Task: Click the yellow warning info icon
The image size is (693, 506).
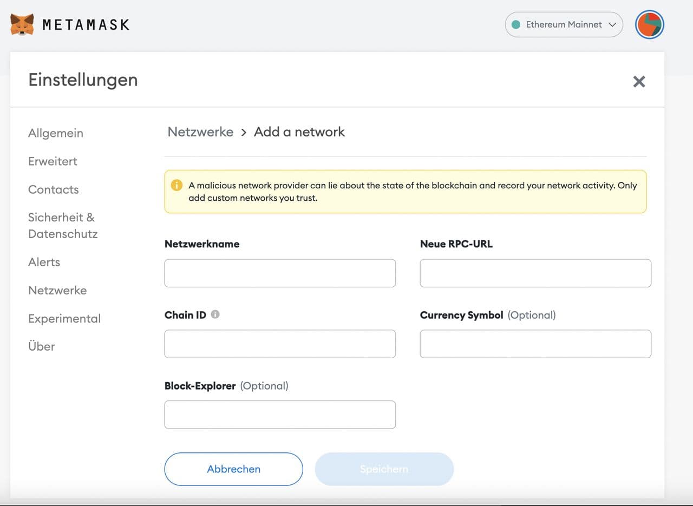Action: point(176,186)
